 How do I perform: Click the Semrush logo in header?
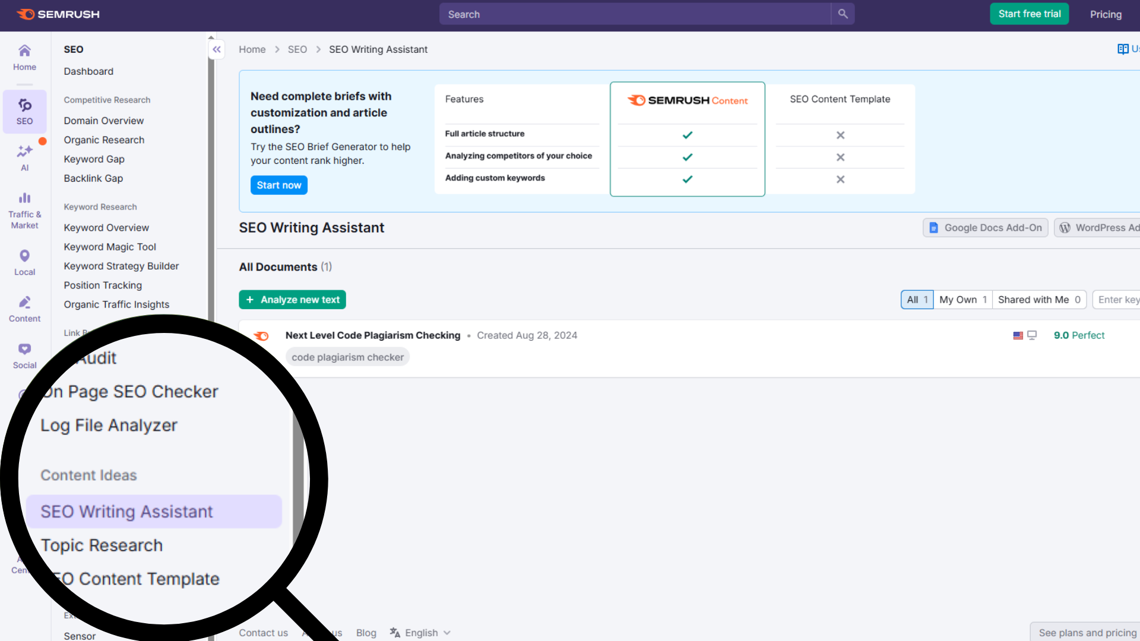click(58, 14)
